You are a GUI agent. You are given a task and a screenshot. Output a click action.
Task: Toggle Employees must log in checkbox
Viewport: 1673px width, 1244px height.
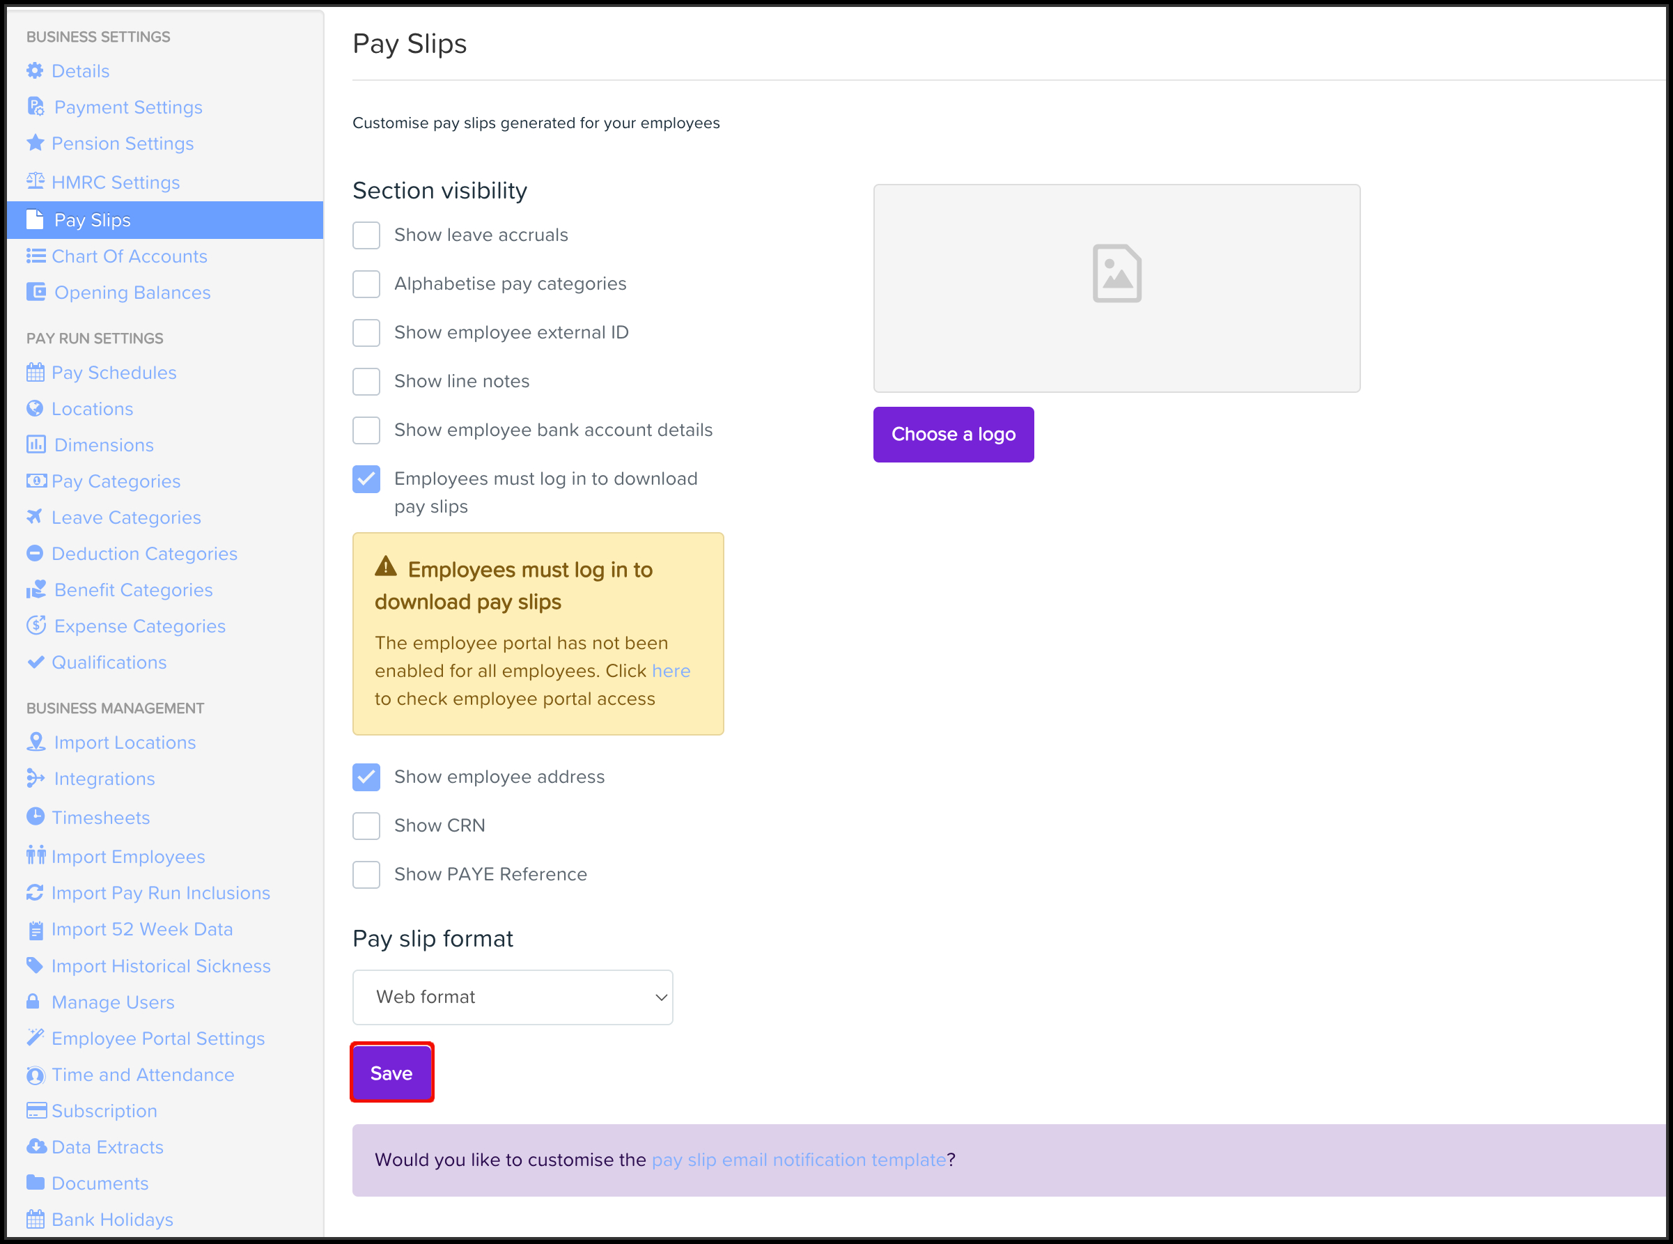tap(366, 479)
